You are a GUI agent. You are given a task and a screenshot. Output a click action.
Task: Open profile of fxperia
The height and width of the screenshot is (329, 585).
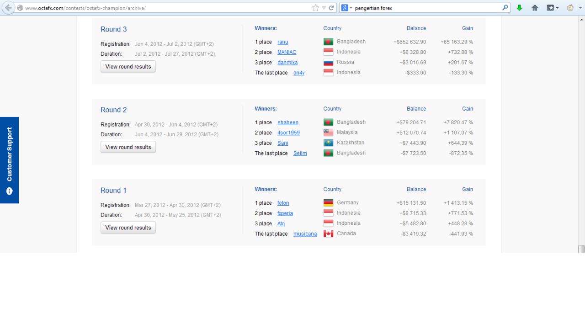[285, 213]
